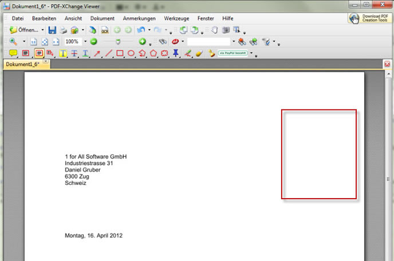
Task: Activate the Hand pan tool
Action: 214,30
